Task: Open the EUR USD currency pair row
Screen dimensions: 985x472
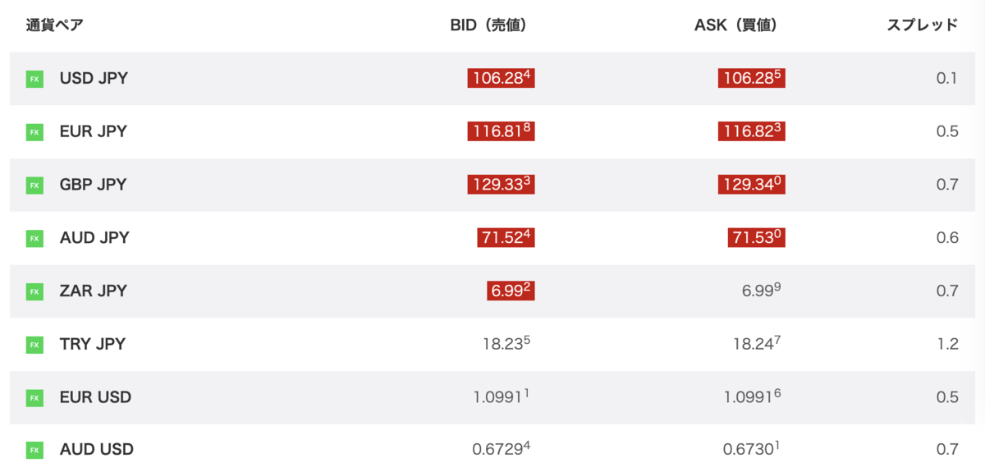Action: pyautogui.click(x=492, y=398)
